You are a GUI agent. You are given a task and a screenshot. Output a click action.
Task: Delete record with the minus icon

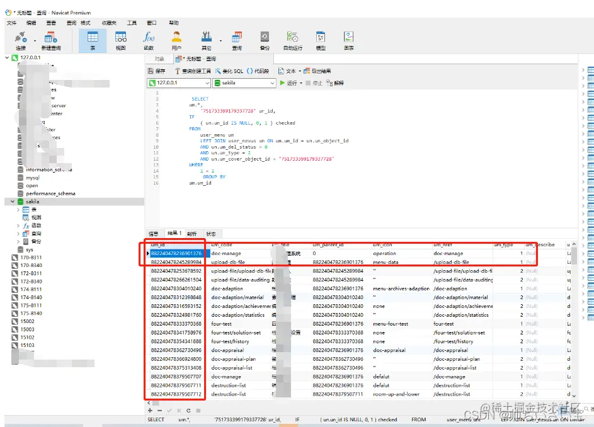(159, 411)
